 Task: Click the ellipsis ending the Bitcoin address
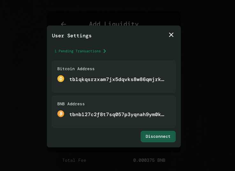click(163, 80)
